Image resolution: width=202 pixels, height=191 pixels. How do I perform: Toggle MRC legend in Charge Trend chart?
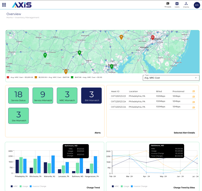tap(14, 186)
